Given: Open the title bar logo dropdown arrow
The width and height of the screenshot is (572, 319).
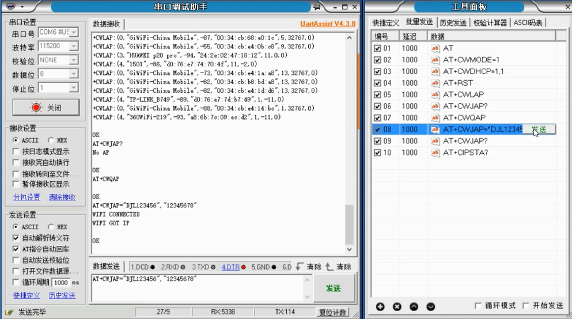Looking at the screenshot, I should click(x=22, y=7).
